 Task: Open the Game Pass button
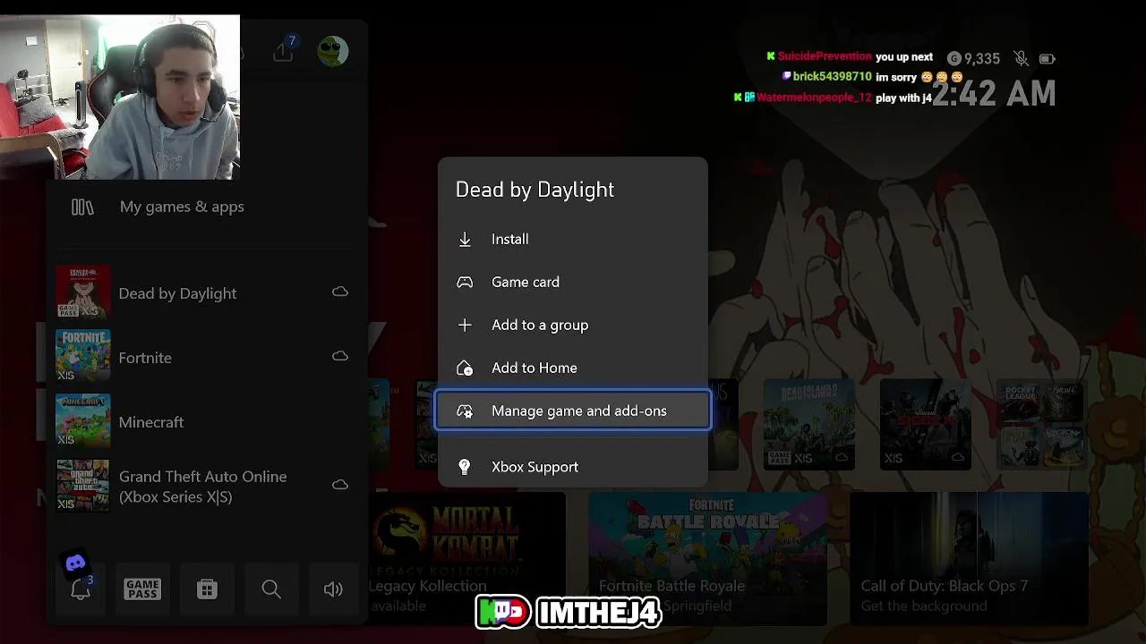point(142,589)
